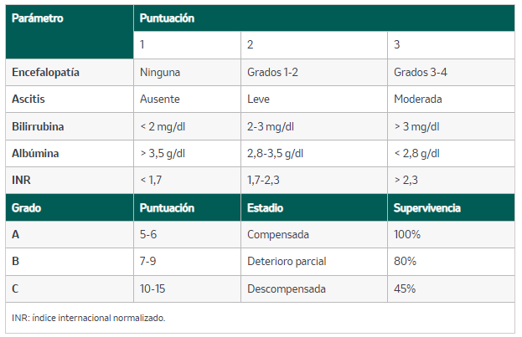Select the Moderada ascitis cell
The width and height of the screenshot is (522, 337).
click(x=451, y=99)
